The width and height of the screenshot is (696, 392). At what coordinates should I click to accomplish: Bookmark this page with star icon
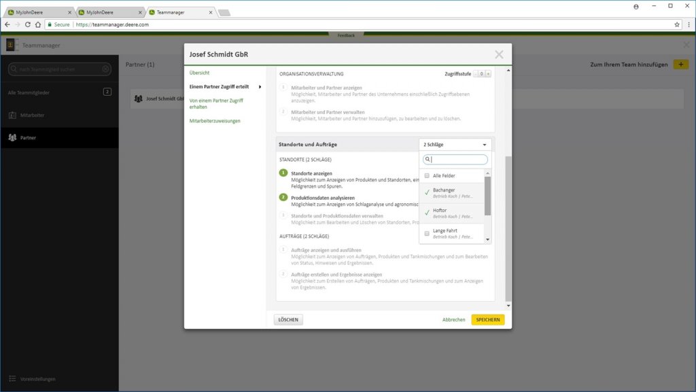point(677,24)
